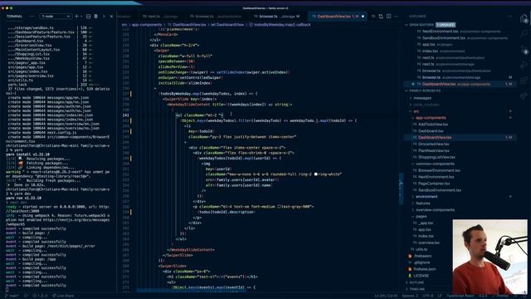Click the UTF-8 encoding status bar item

[x=427, y=296]
